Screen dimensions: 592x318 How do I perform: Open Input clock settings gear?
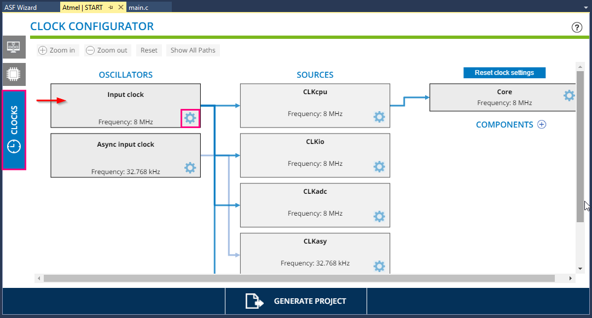(190, 118)
